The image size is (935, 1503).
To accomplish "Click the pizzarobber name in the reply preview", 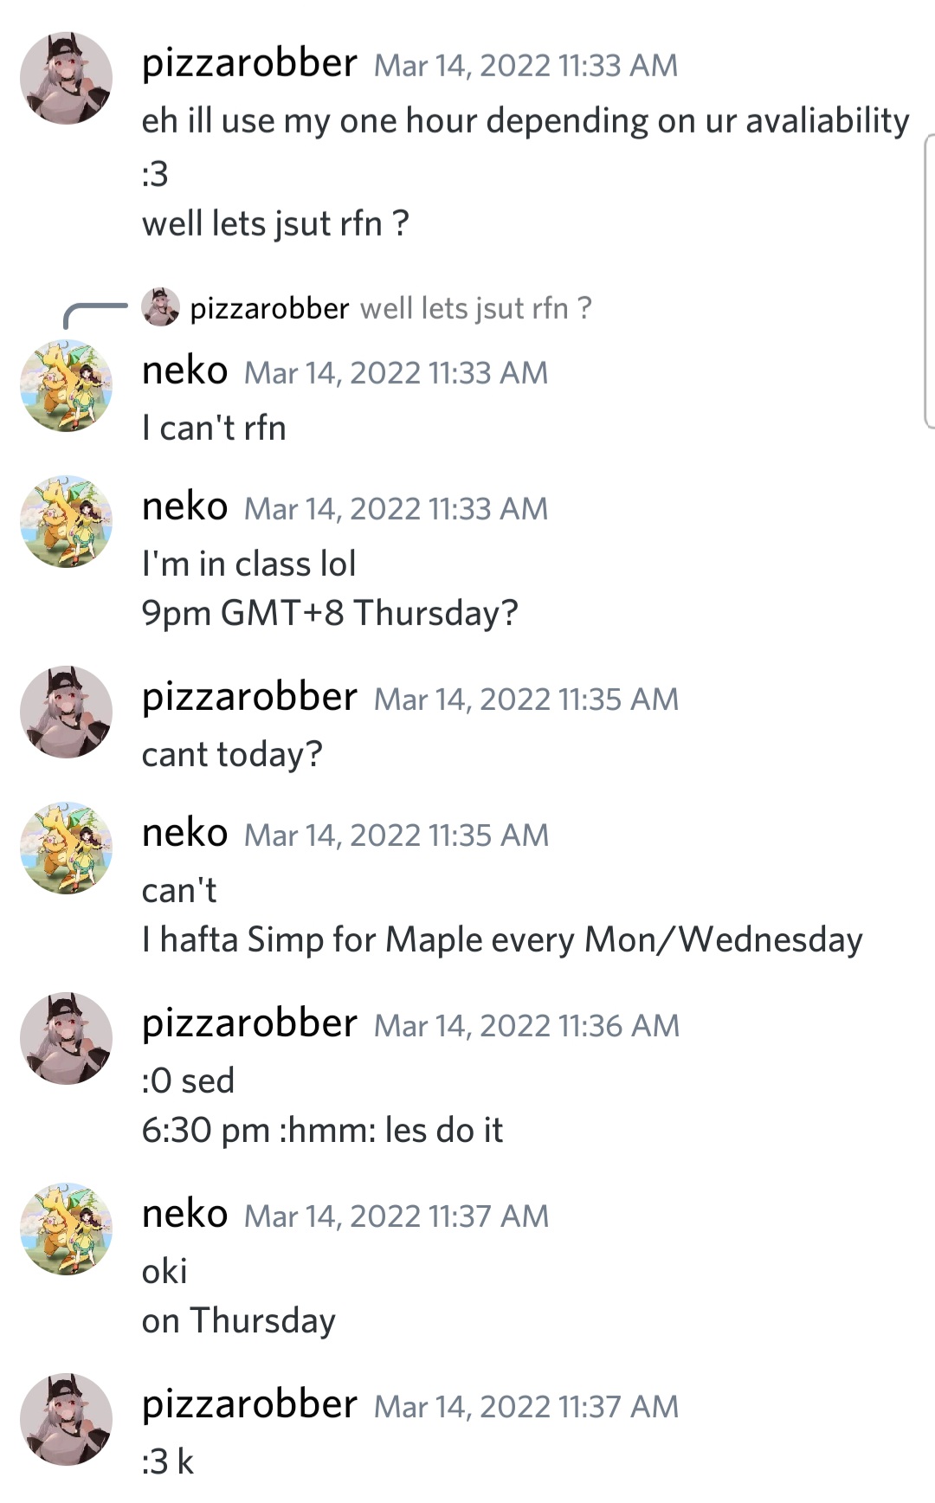I will click(269, 308).
